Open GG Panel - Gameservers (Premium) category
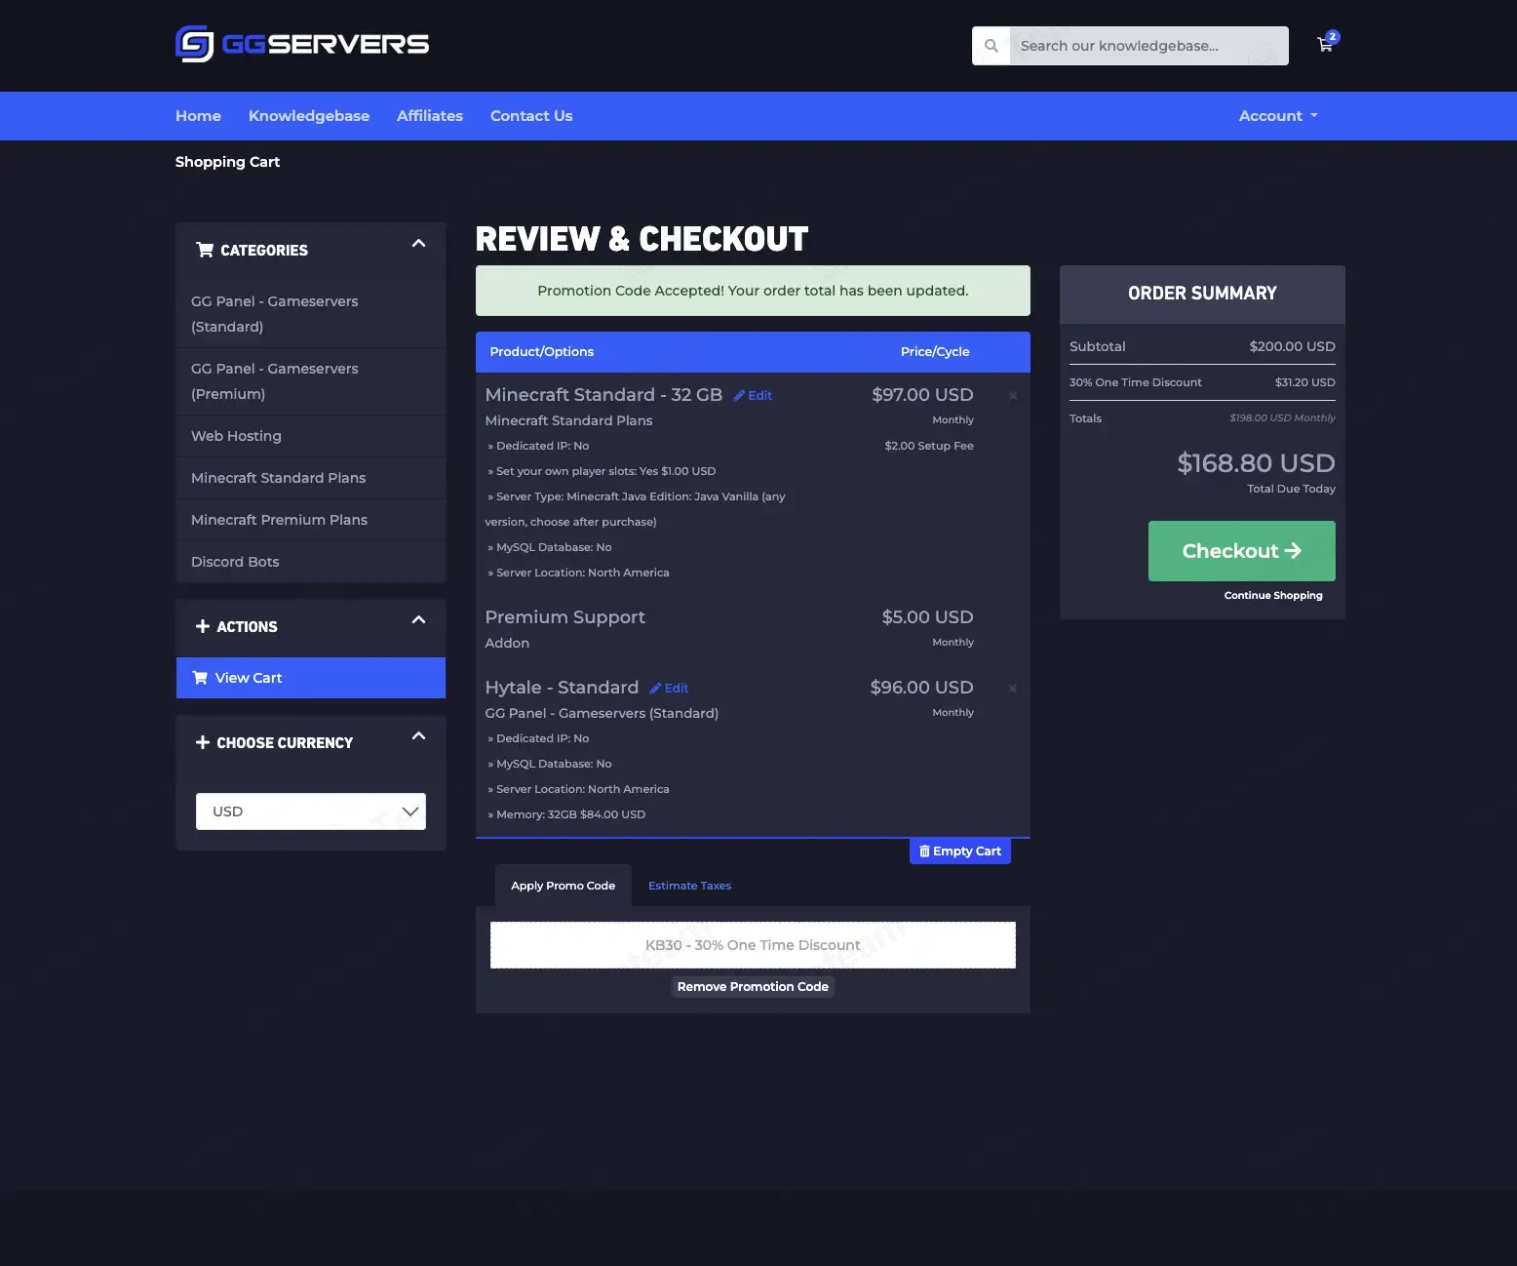Screen dimensions: 1517x1266 (x=311, y=381)
